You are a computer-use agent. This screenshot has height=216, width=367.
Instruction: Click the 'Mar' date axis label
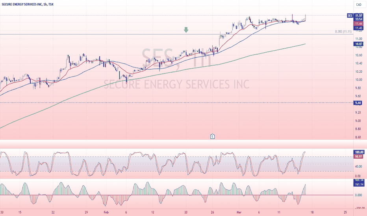[x=239, y=212]
